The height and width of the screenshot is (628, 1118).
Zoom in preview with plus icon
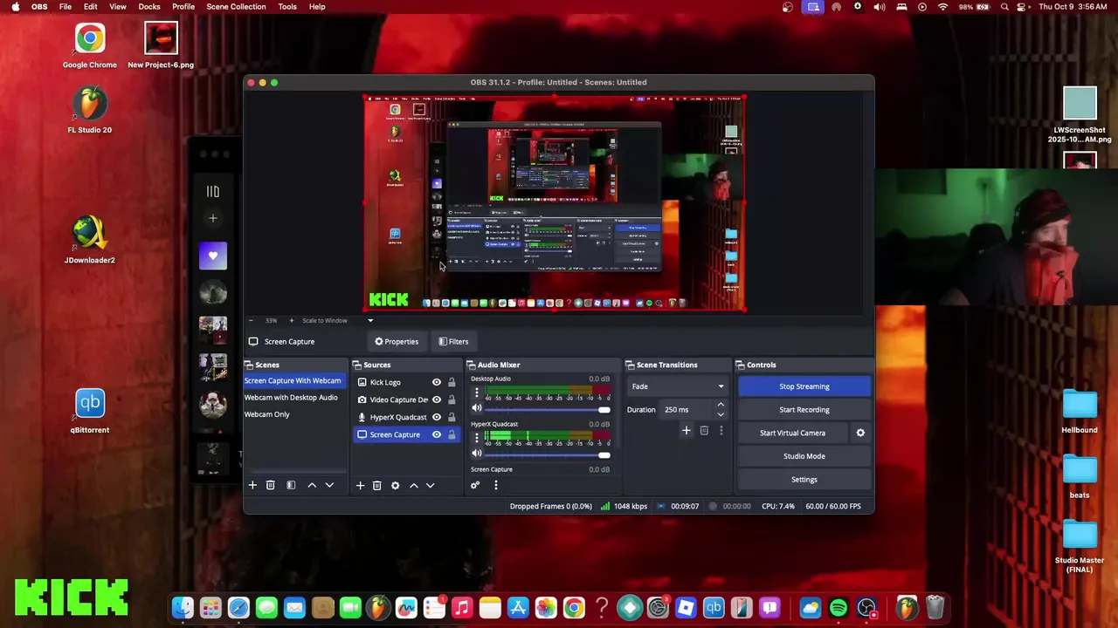tap(292, 320)
